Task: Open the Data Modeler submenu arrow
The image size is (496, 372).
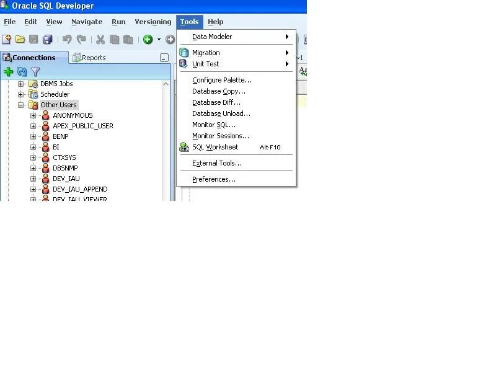Action: pos(287,37)
